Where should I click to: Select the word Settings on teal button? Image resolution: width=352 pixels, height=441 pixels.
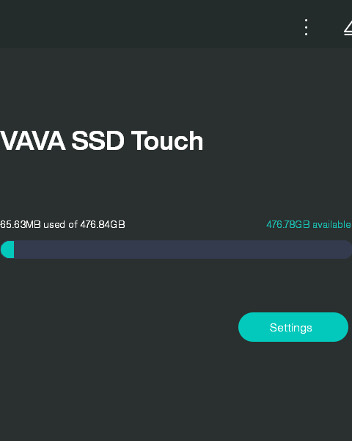291,328
